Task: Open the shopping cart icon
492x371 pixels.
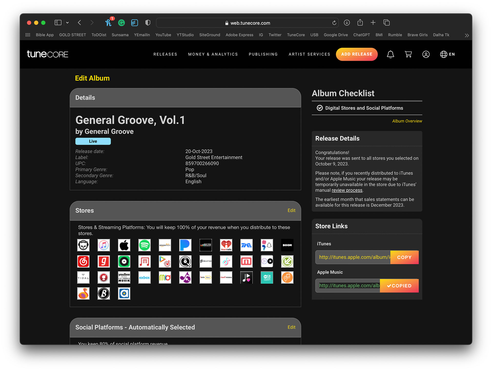Action: pyautogui.click(x=408, y=54)
